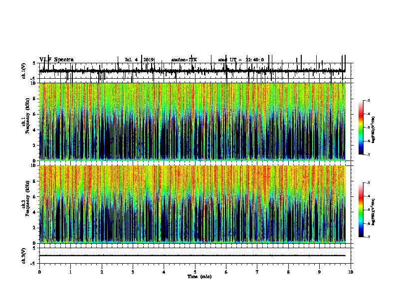Click the "start UT = 22:40:0" text

[x=241, y=60]
